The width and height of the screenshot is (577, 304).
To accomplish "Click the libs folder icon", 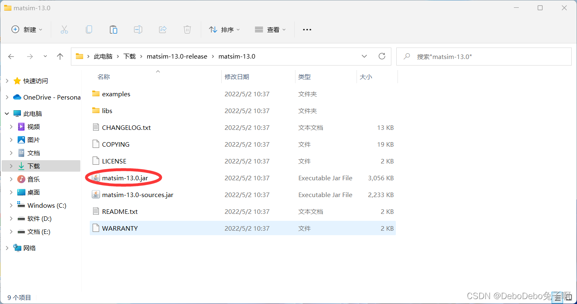I will (x=96, y=111).
